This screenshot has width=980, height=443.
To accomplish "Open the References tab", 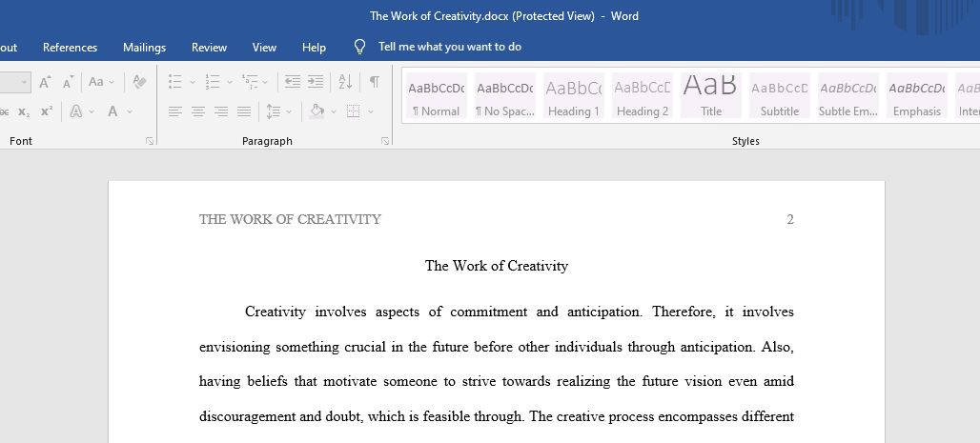I will tap(70, 48).
